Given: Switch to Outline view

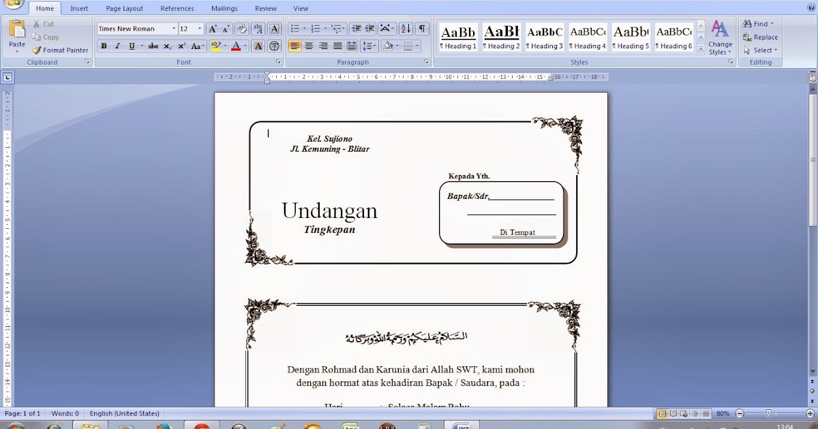Looking at the screenshot, I should [x=695, y=413].
